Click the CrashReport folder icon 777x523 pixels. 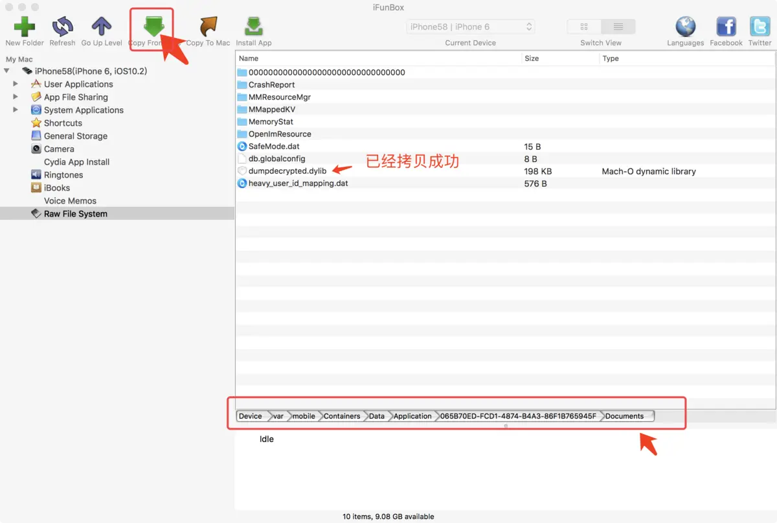(x=242, y=85)
